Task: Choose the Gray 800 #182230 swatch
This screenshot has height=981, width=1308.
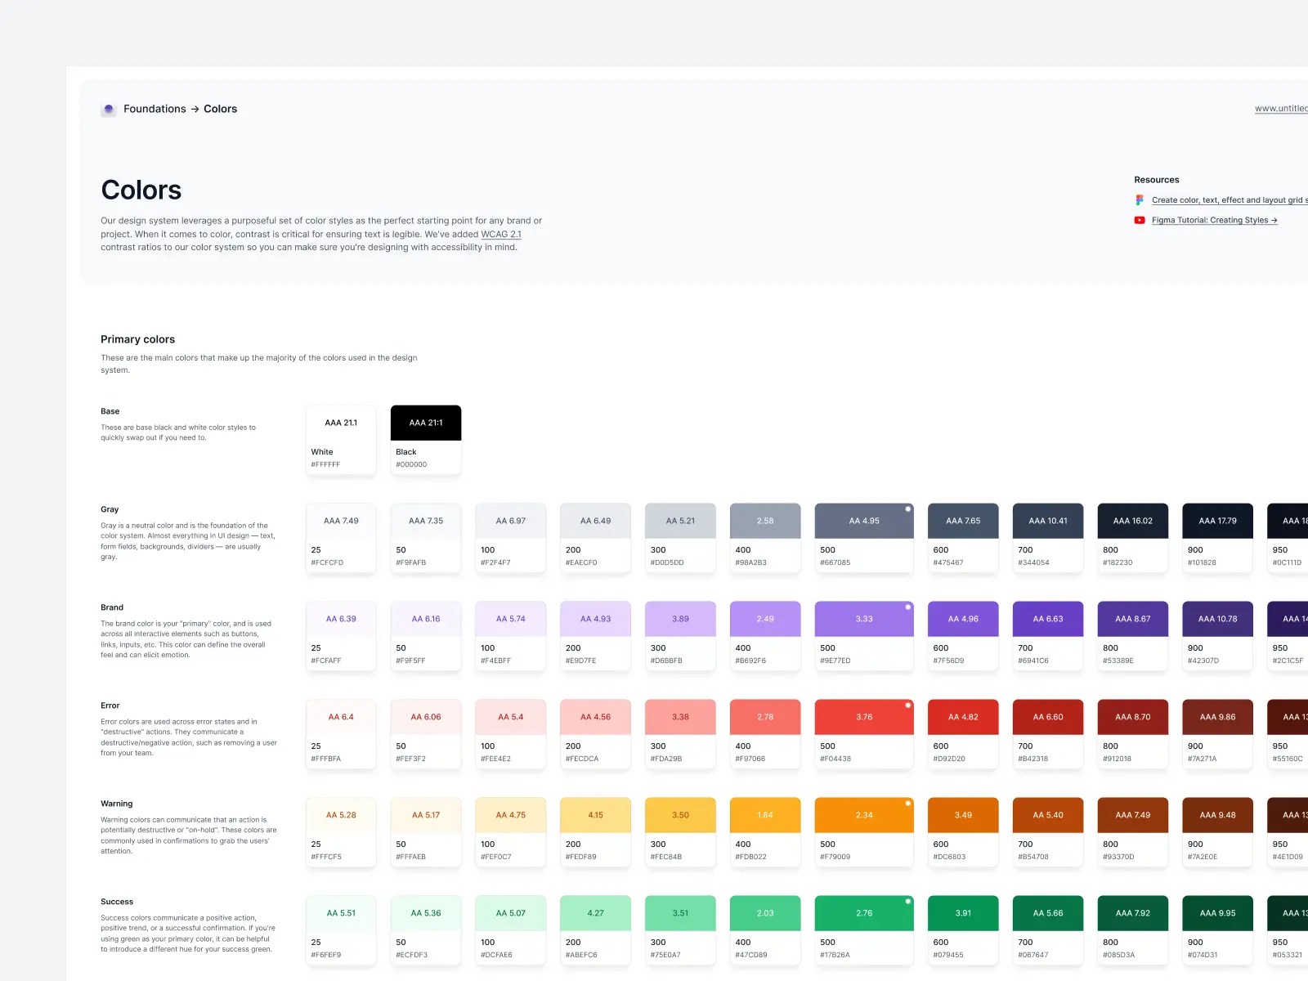Action: point(1133,538)
